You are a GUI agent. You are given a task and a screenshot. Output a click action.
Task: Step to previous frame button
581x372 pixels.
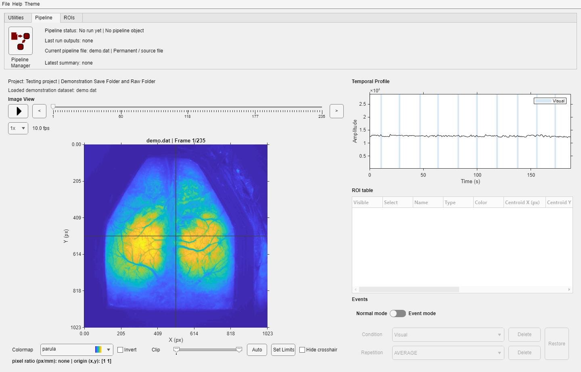39,111
